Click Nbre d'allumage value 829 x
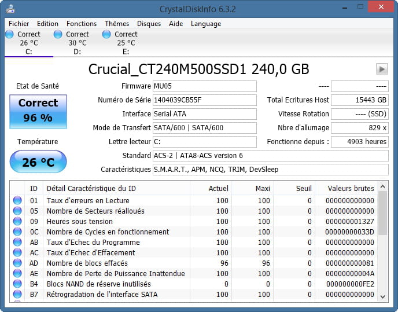The height and width of the screenshot is (312, 398). (360, 127)
